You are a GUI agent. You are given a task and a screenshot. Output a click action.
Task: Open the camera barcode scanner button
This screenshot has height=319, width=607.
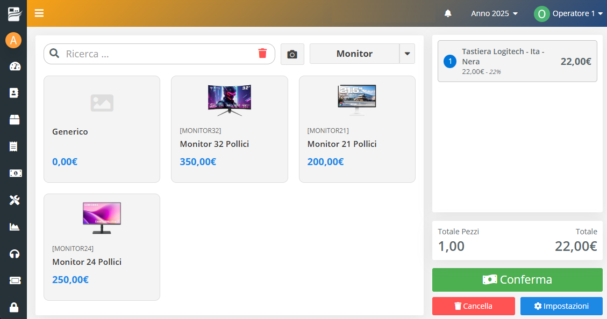(x=292, y=54)
